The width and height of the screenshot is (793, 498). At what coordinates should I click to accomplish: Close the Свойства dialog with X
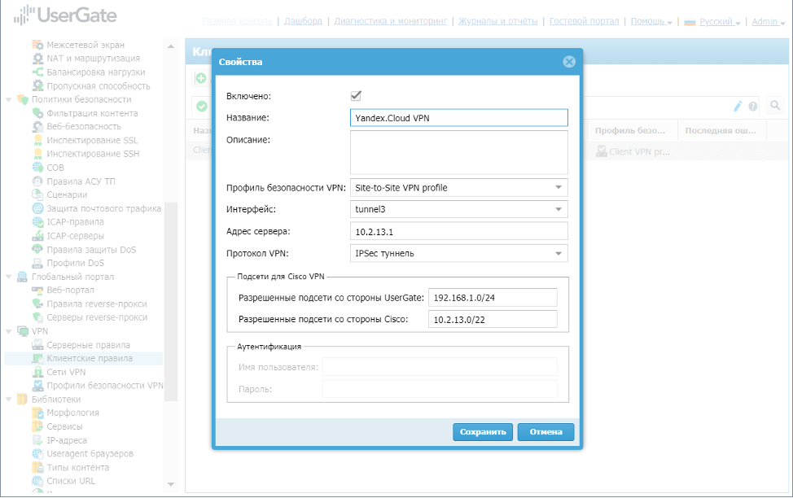[x=569, y=62]
